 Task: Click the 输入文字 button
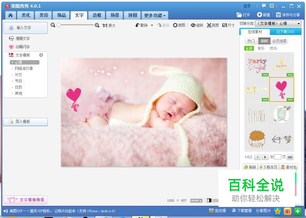tap(25, 28)
